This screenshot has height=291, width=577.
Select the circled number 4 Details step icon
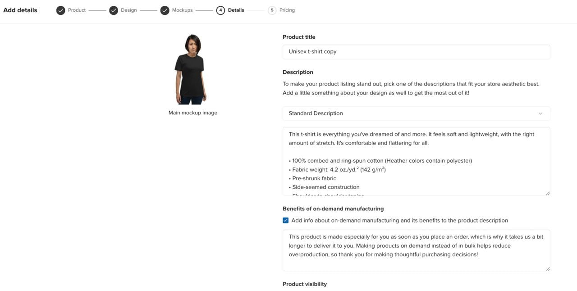pyautogui.click(x=220, y=10)
